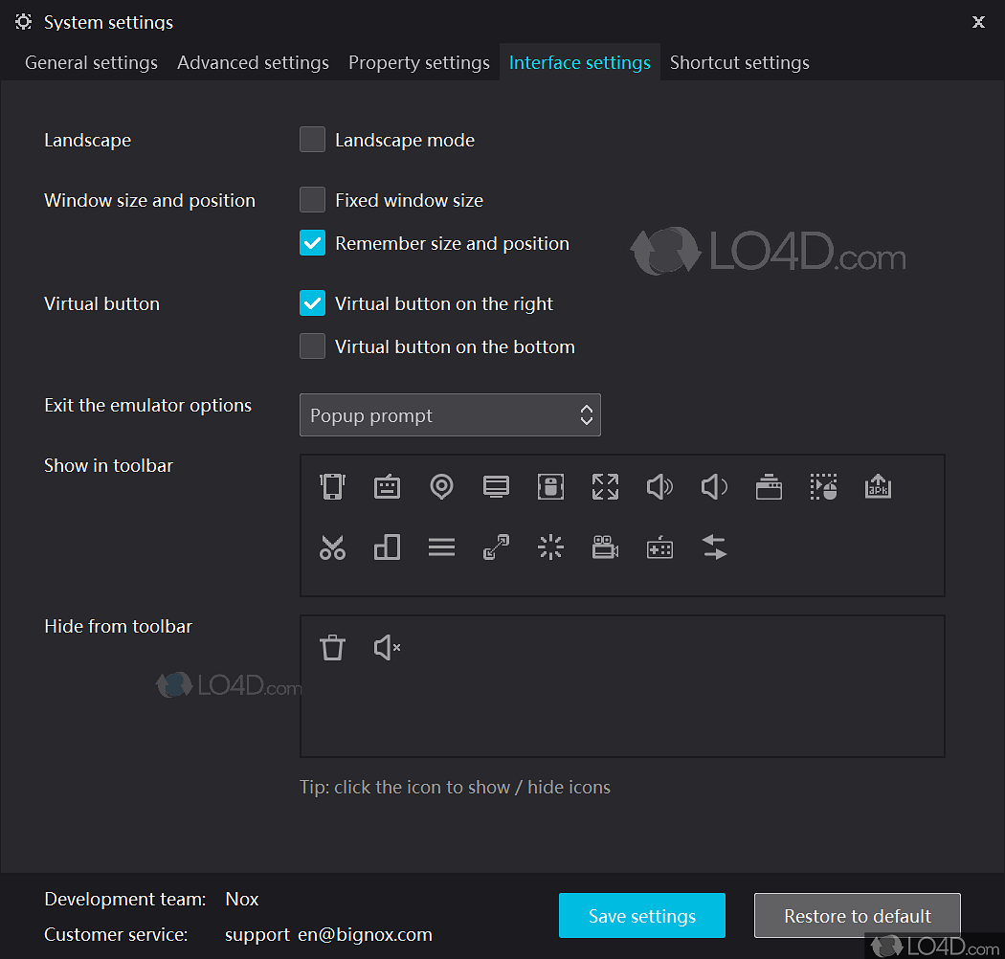The width and height of the screenshot is (1005, 959).
Task: Click the fullscreen arrows icon
Action: [605, 486]
